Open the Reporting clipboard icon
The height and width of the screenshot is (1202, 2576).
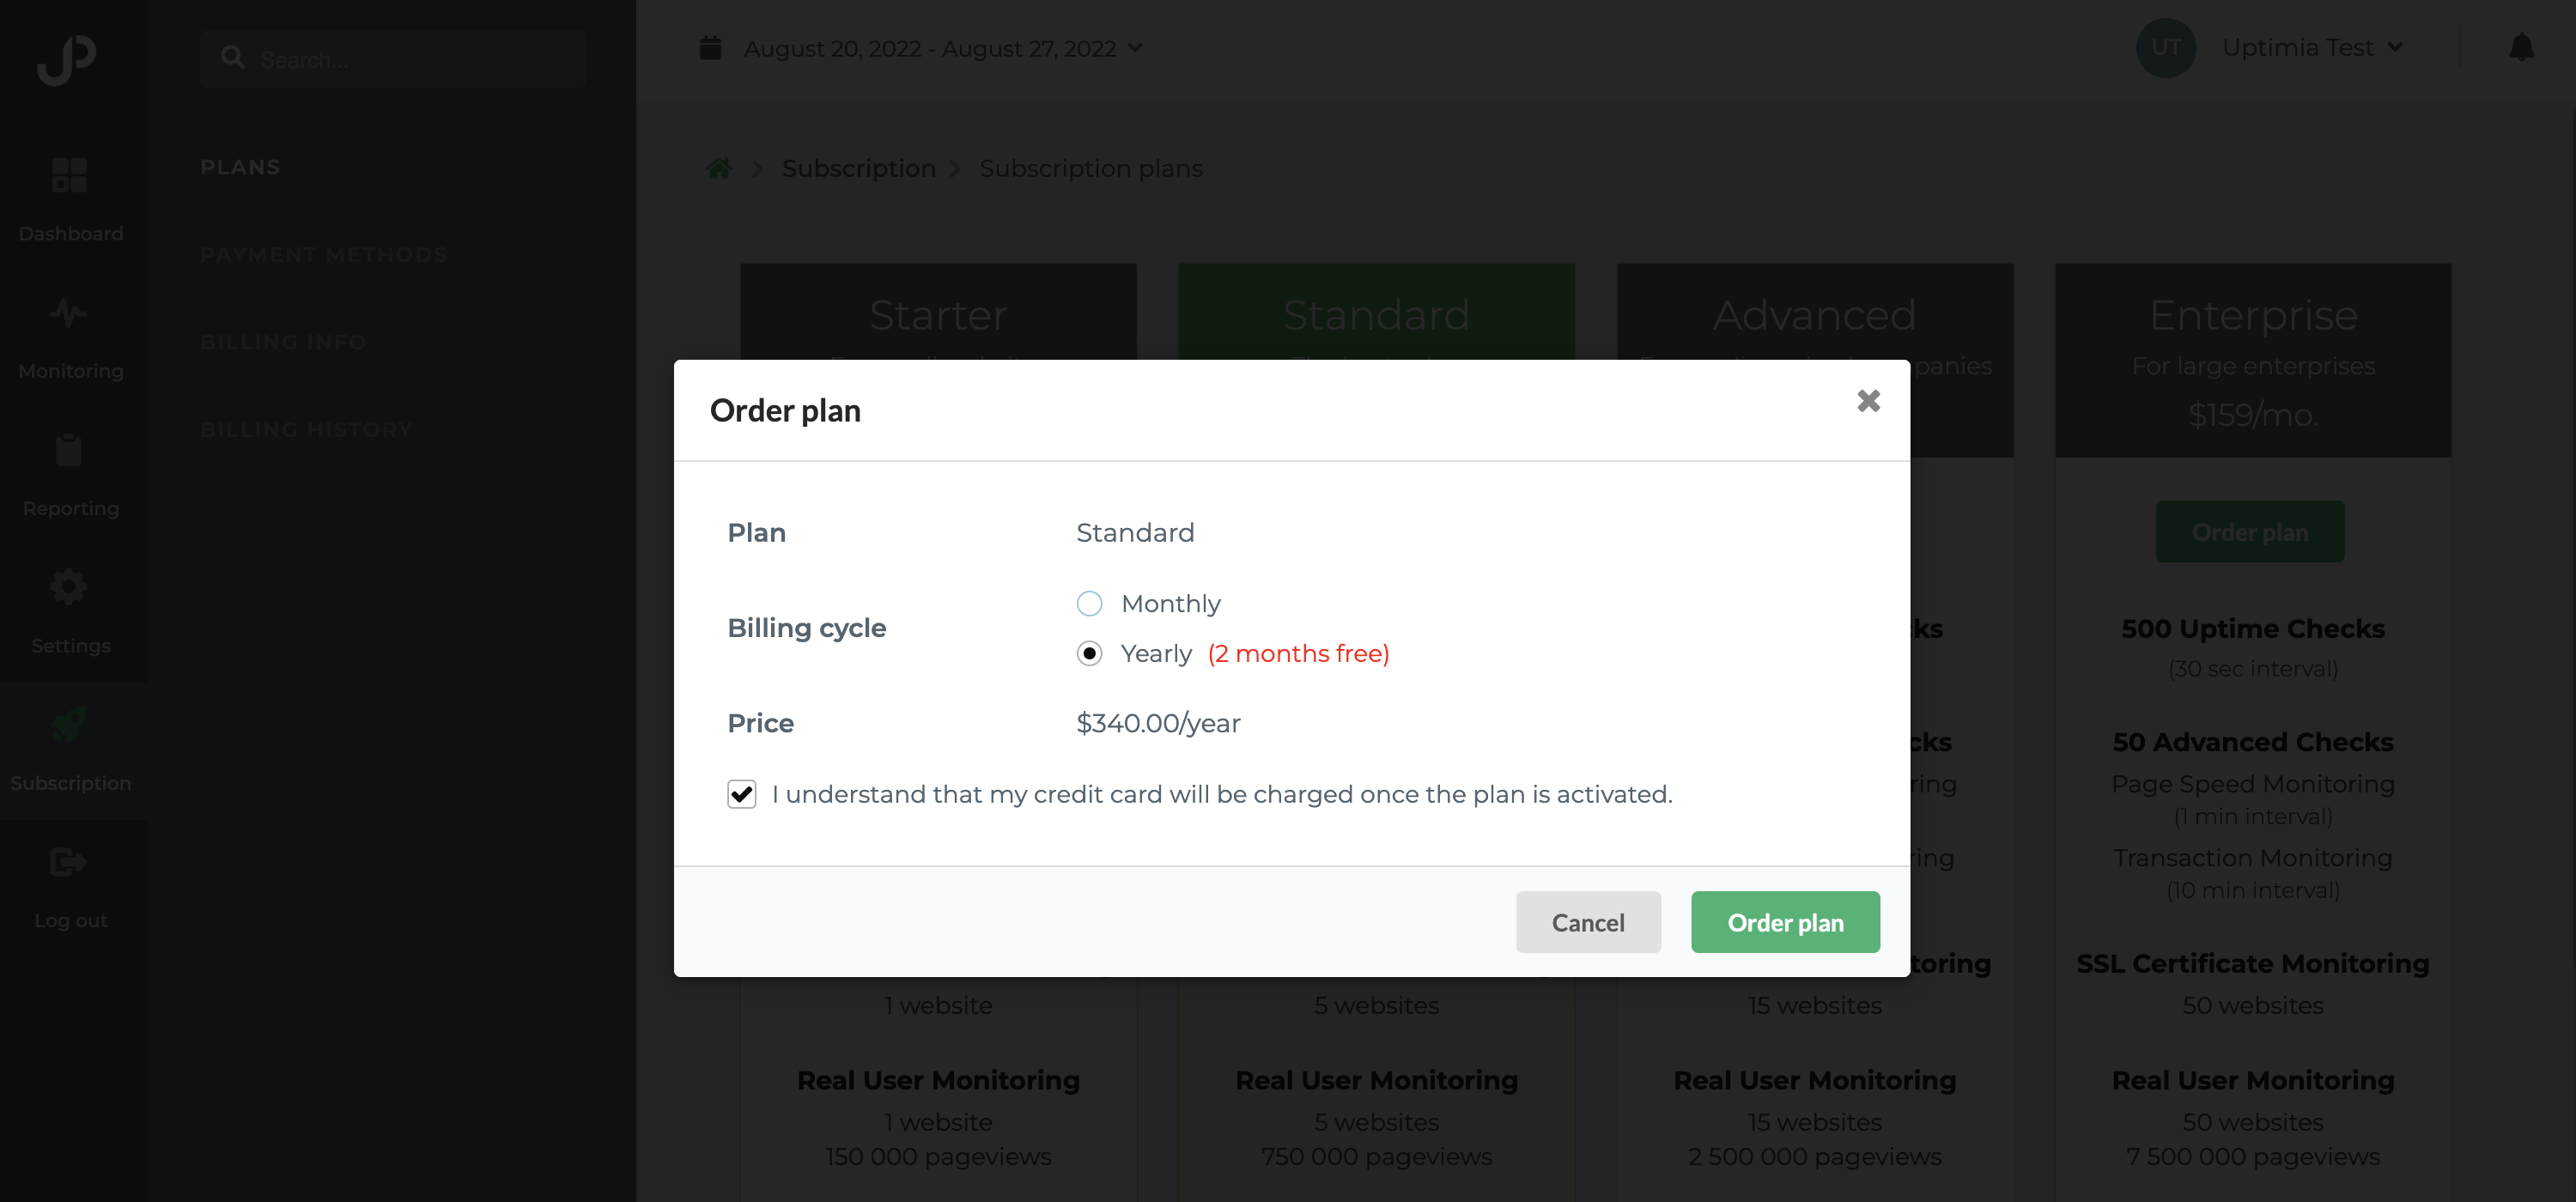[69, 450]
